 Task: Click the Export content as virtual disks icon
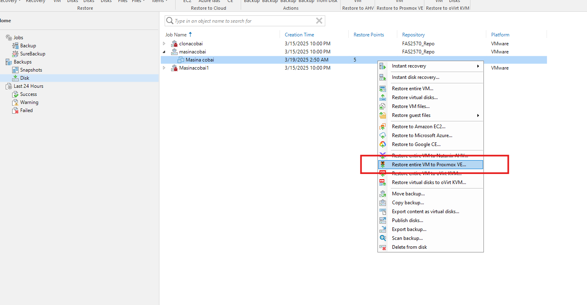click(383, 212)
